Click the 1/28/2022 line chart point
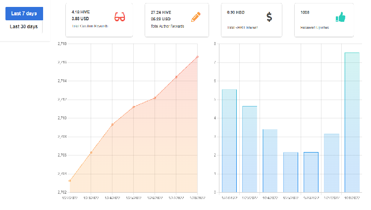 198,57
